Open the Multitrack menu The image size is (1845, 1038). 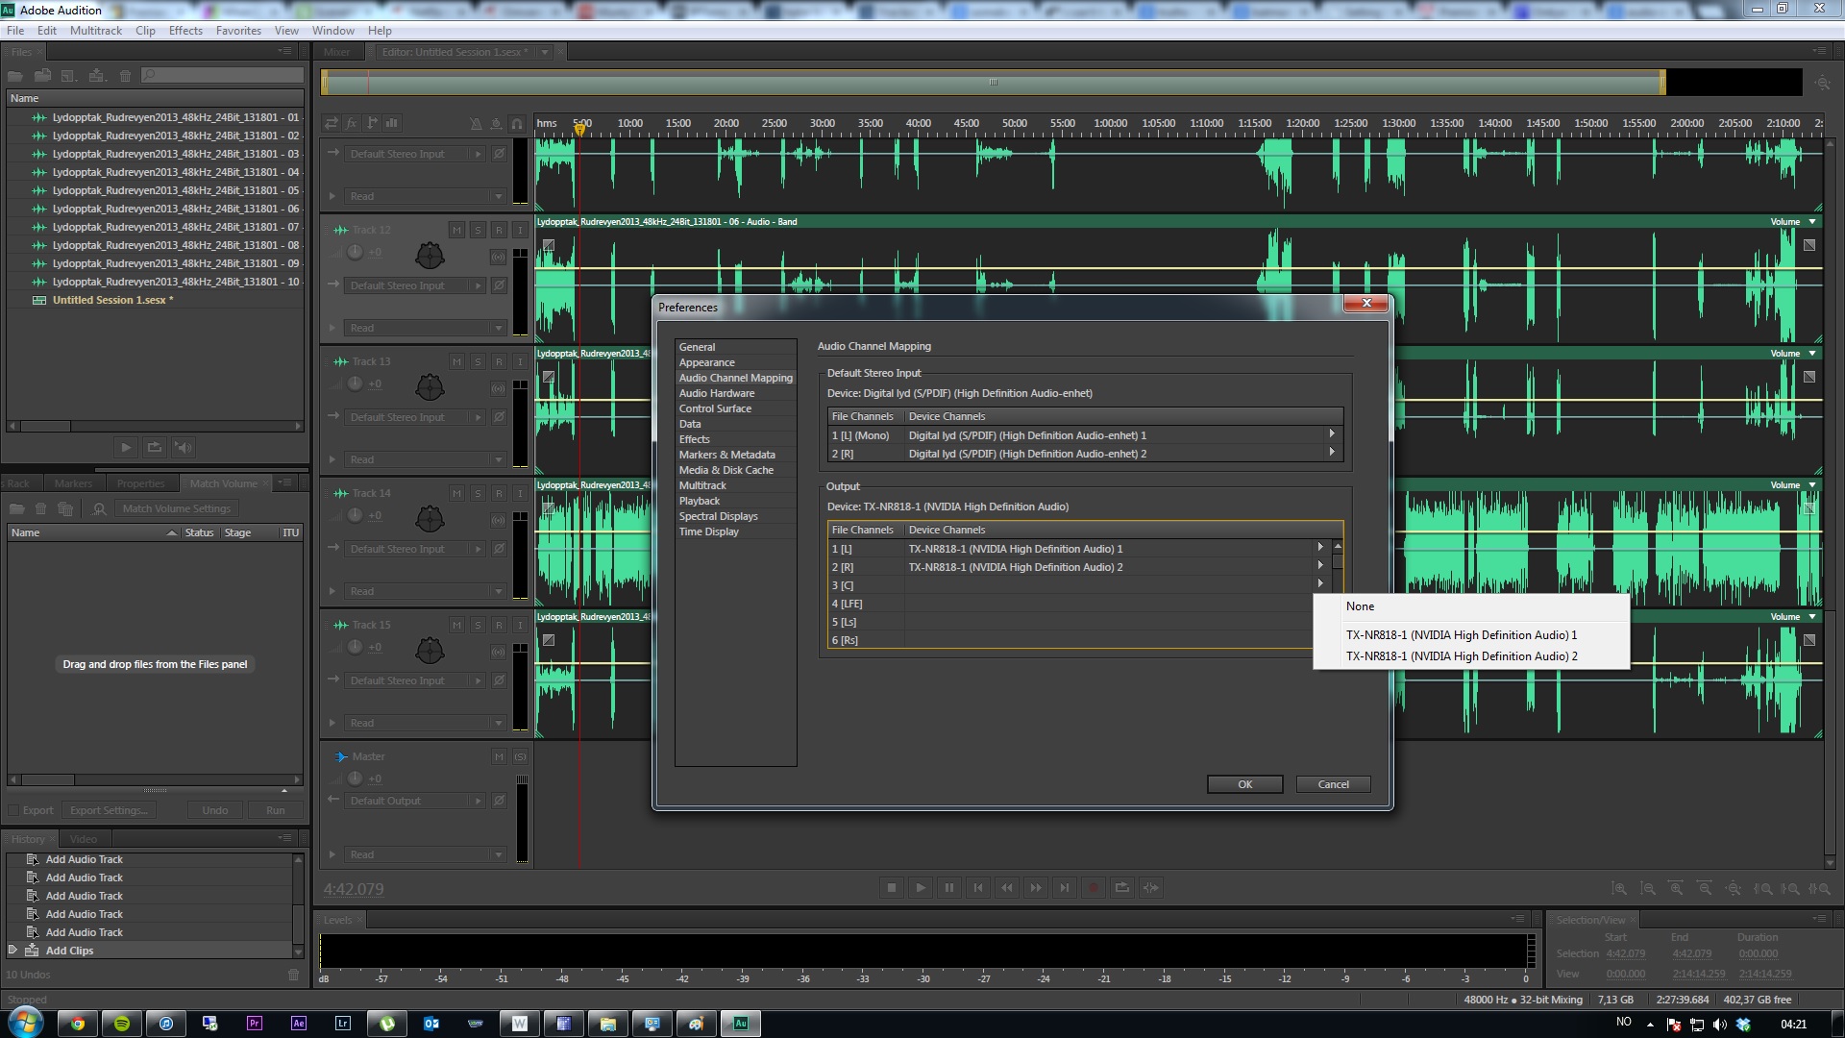click(x=95, y=30)
